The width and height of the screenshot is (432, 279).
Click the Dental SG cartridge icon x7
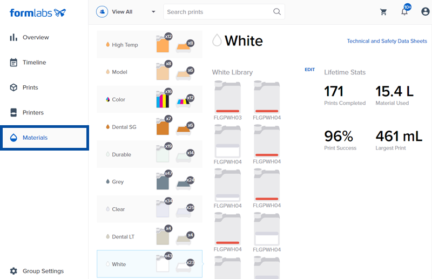pyautogui.click(x=163, y=126)
